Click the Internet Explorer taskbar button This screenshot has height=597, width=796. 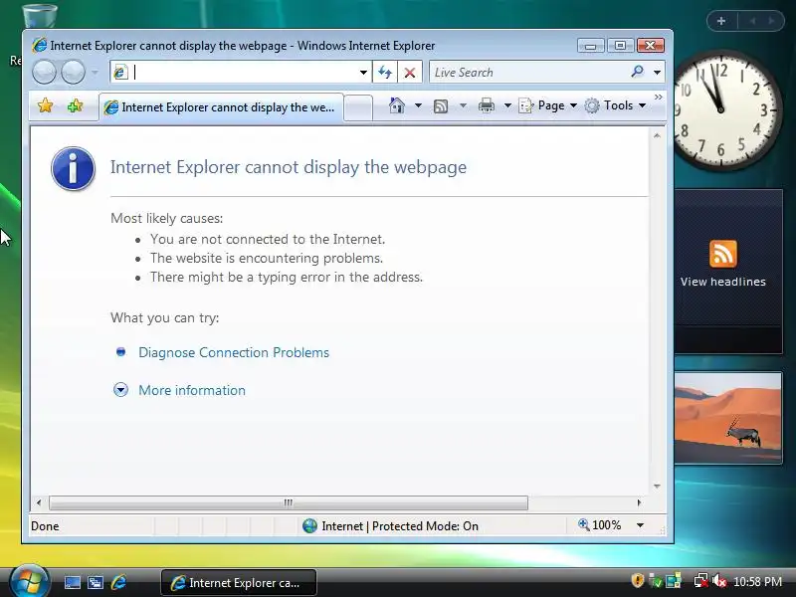tap(239, 582)
